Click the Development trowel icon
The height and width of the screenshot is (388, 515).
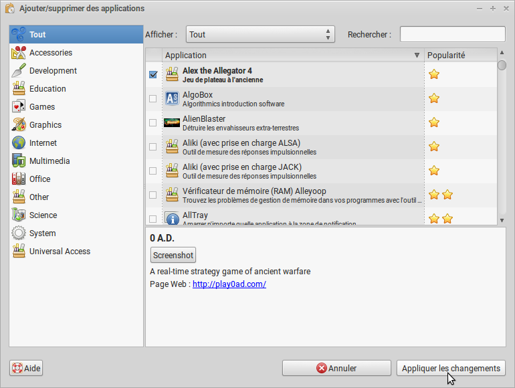point(19,71)
